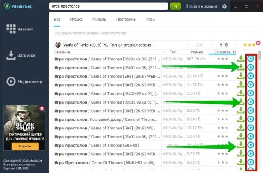Switch to the Игры tab
This screenshot has height=173, width=263.
tap(150, 20)
